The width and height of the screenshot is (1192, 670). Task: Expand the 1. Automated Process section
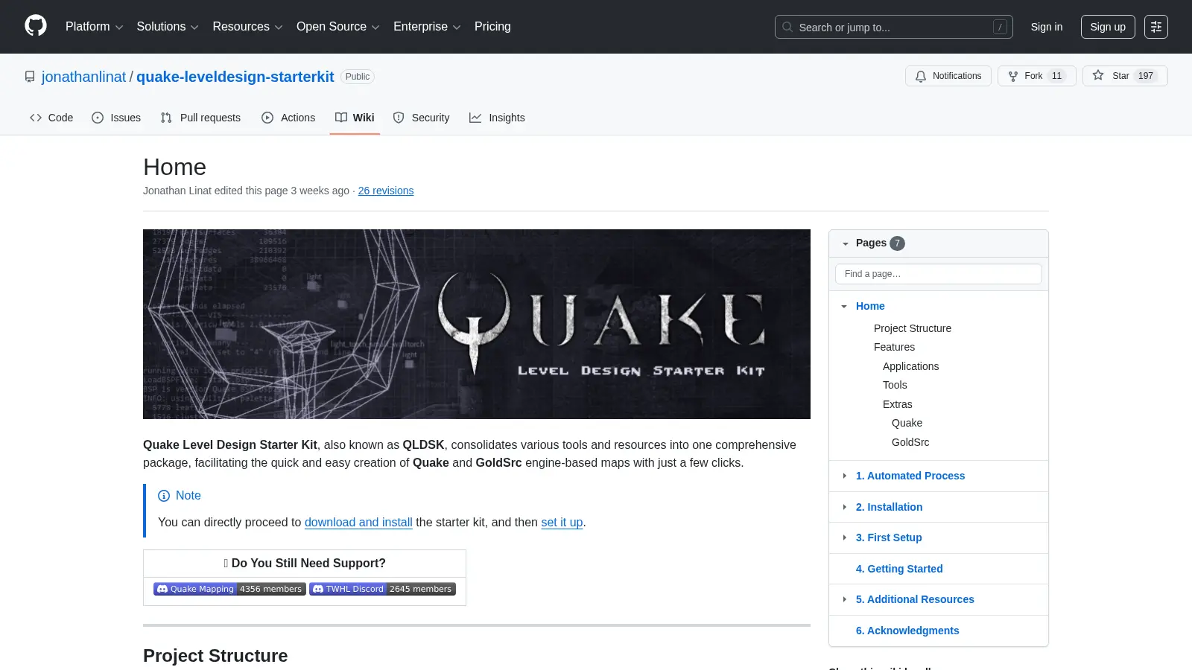[844, 476]
